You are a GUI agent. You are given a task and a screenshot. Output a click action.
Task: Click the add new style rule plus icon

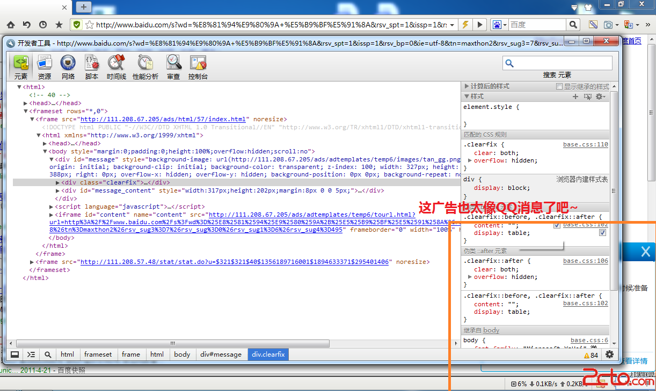point(575,97)
